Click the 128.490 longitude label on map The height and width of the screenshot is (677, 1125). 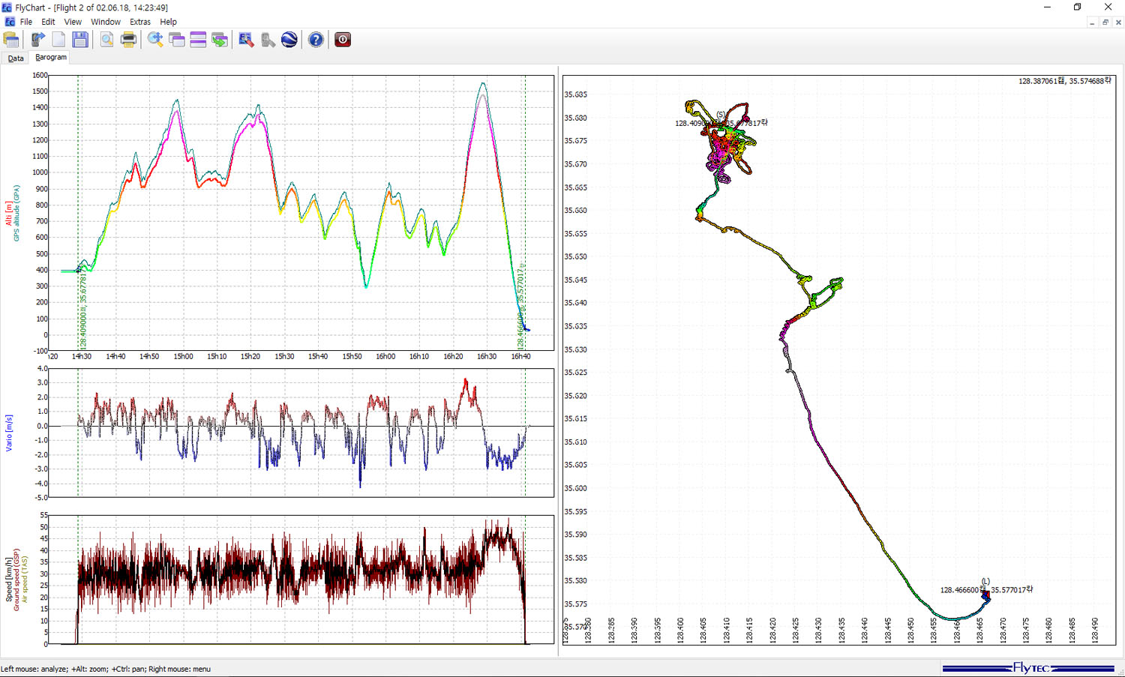[1095, 631]
